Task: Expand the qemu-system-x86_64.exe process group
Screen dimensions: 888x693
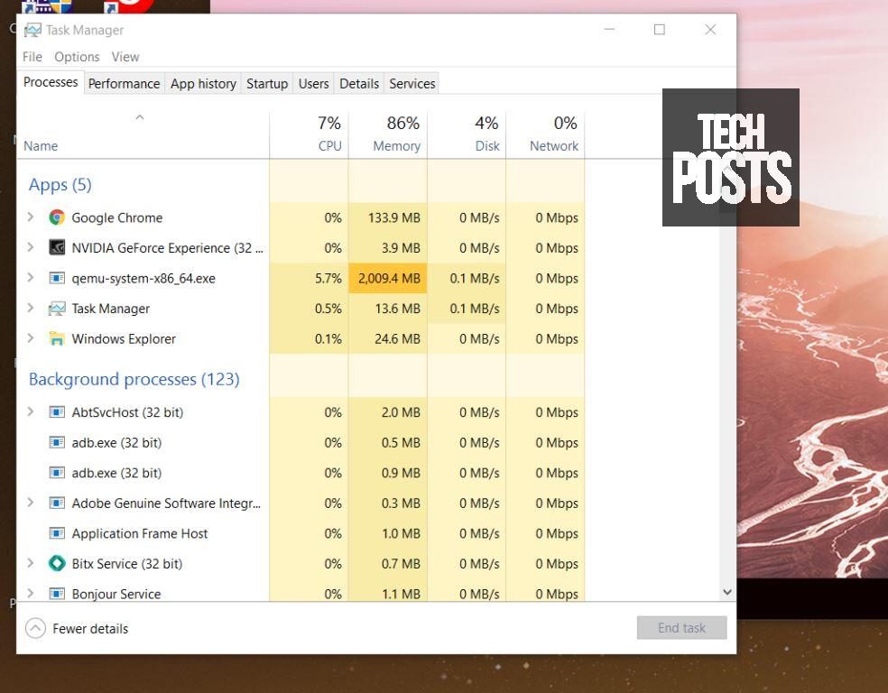Action: click(x=31, y=277)
